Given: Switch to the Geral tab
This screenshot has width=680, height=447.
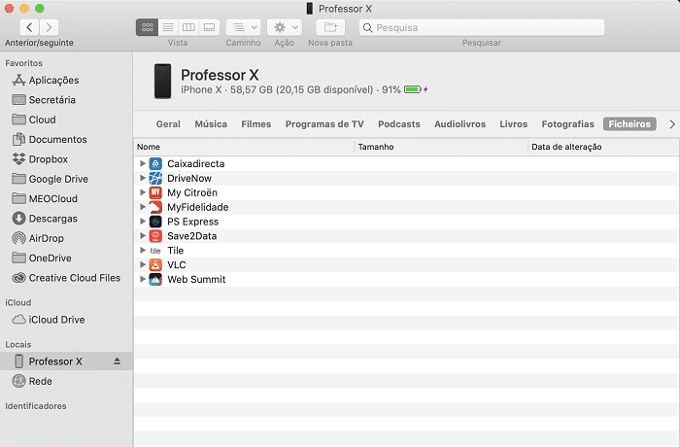Looking at the screenshot, I should point(168,124).
